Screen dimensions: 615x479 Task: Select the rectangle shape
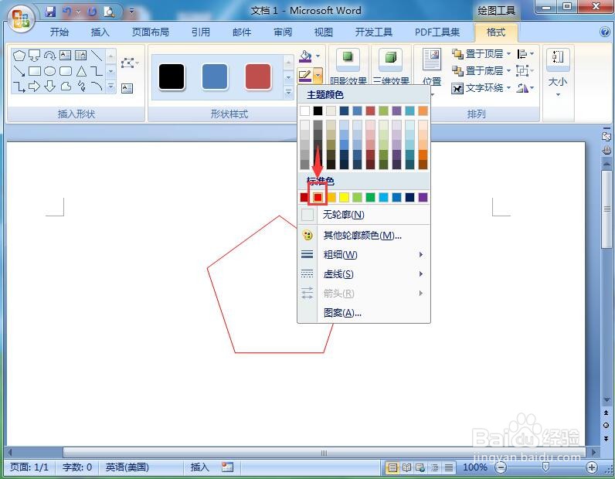tap(35, 71)
